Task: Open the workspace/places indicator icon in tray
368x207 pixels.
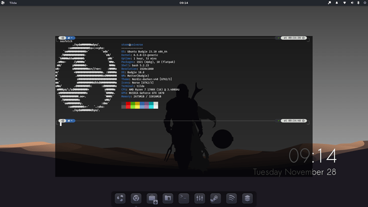Action: click(330, 3)
